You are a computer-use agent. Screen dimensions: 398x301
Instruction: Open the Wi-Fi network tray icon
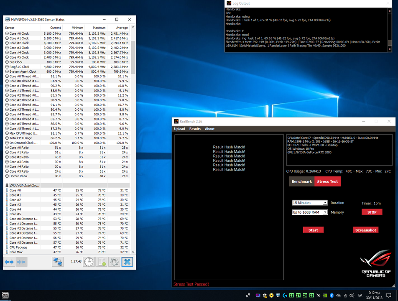345,296
